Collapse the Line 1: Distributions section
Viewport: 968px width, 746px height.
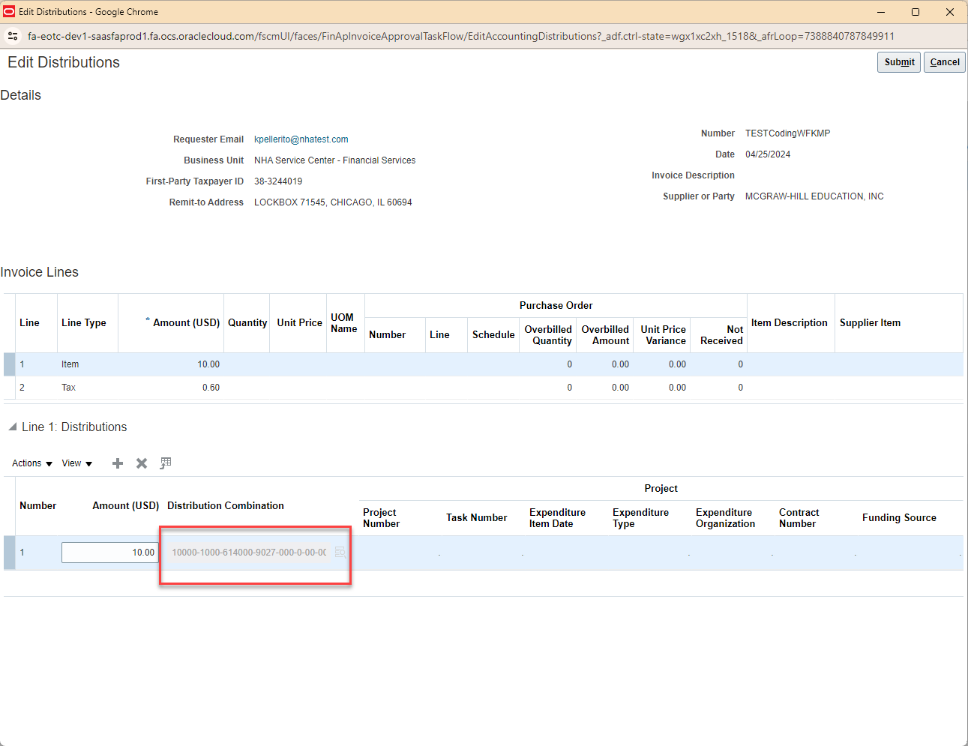pyautogui.click(x=12, y=427)
